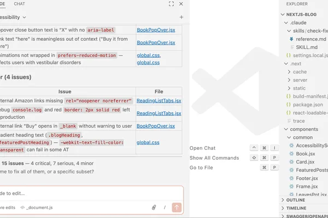
Task: Send the message with the arrow button
Action: click(177, 207)
